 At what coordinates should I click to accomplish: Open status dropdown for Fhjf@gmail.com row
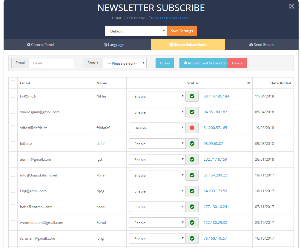157,191
